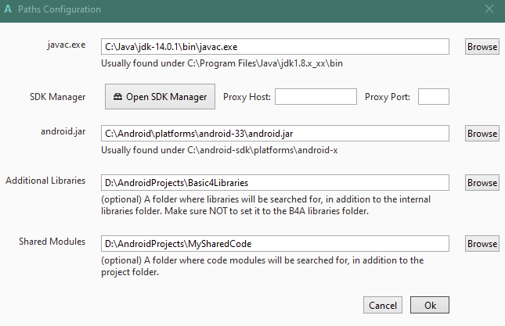Browse for the Additional Libraries folder

482,183
